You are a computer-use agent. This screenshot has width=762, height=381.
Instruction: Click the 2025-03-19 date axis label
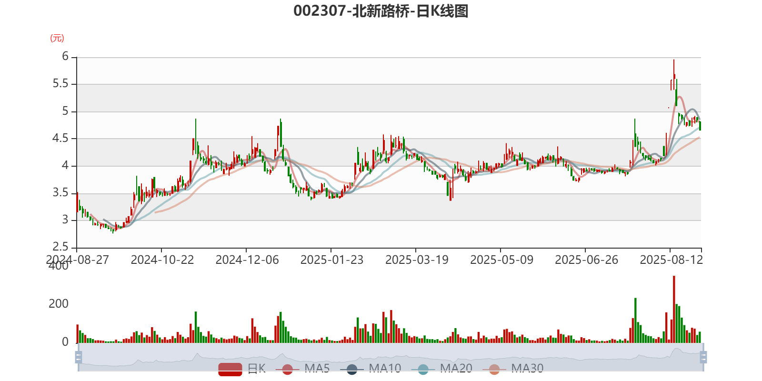(x=417, y=260)
